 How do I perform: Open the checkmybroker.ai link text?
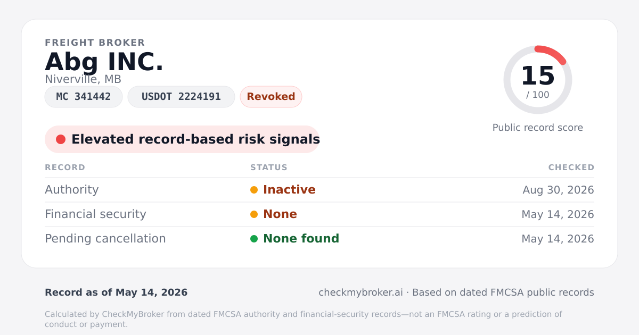(361, 292)
